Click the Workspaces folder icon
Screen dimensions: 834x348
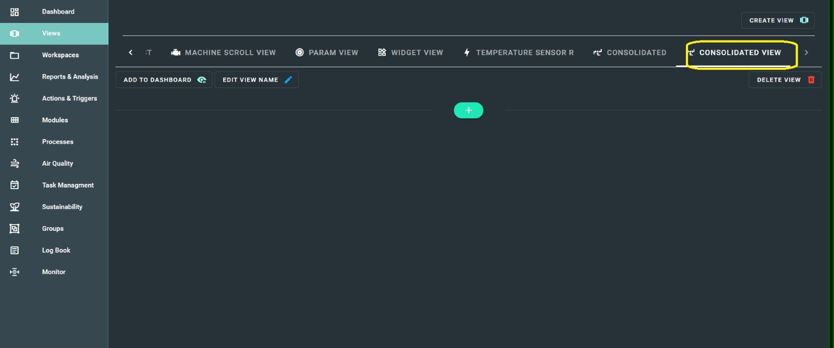tap(15, 55)
